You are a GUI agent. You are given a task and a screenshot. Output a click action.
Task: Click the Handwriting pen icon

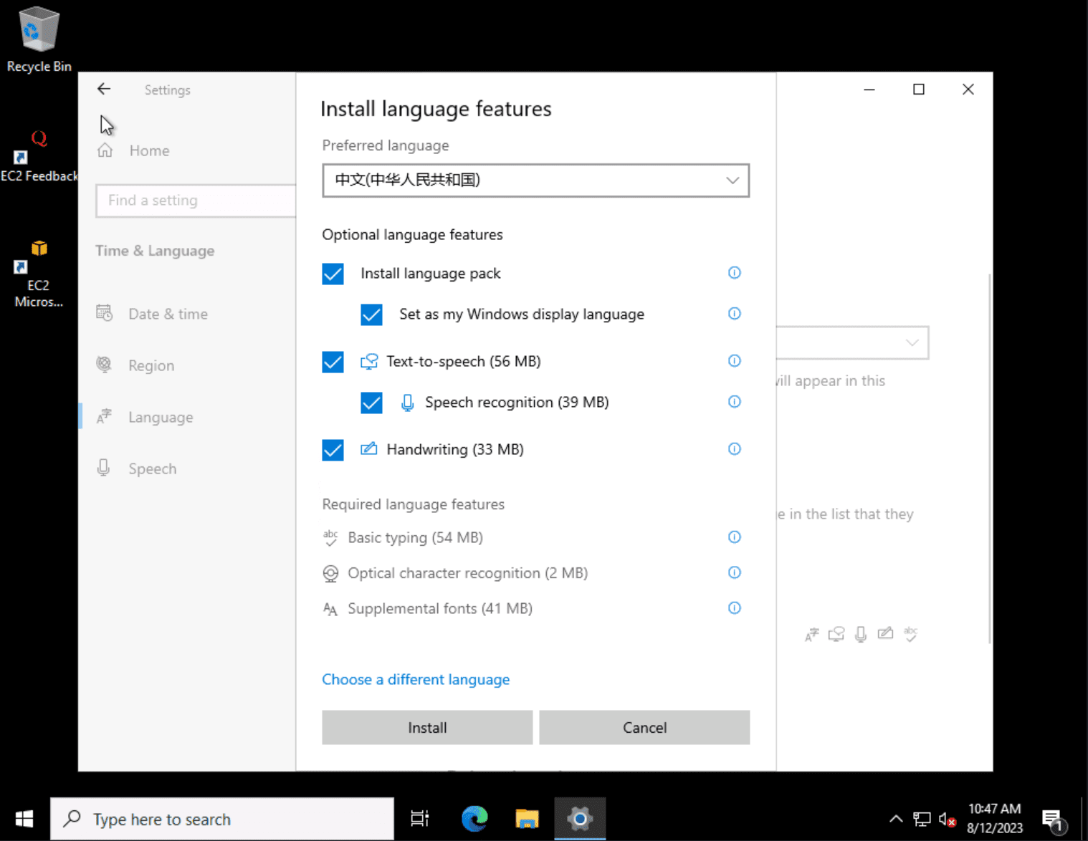point(368,449)
